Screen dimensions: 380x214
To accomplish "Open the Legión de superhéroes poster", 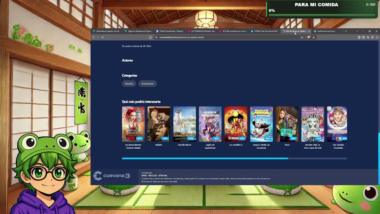I will pos(210,124).
